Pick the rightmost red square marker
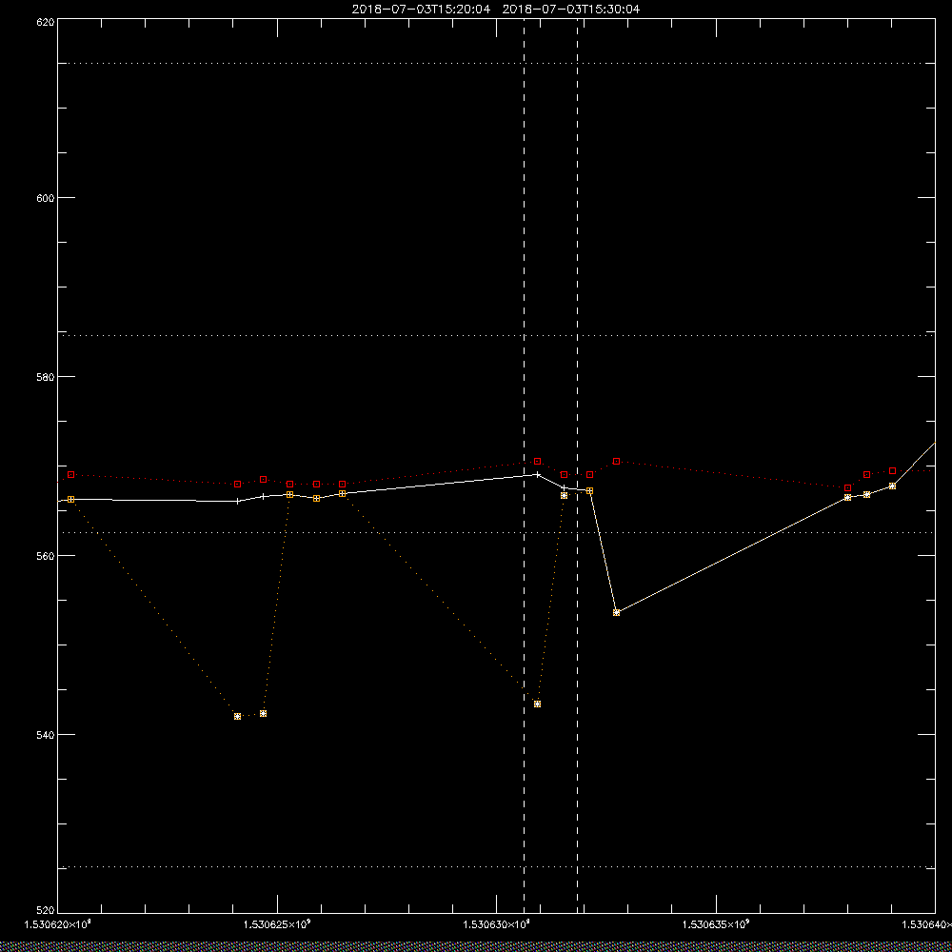This screenshot has width=952, height=952. tap(892, 470)
